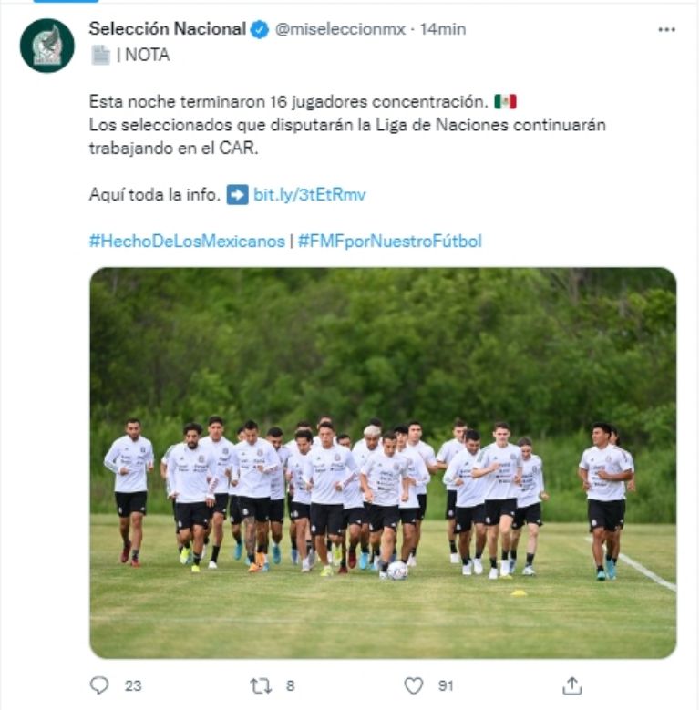Click the 23 replies count
The width and height of the screenshot is (700, 710).
coord(133,686)
